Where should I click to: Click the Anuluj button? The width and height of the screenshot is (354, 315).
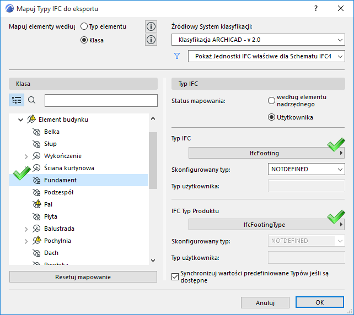[x=265, y=302]
